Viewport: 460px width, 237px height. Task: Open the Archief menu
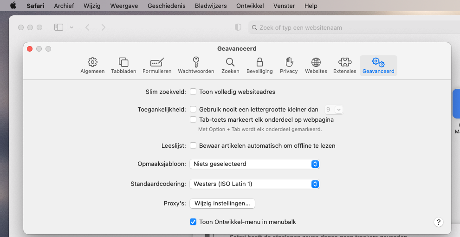64,6
